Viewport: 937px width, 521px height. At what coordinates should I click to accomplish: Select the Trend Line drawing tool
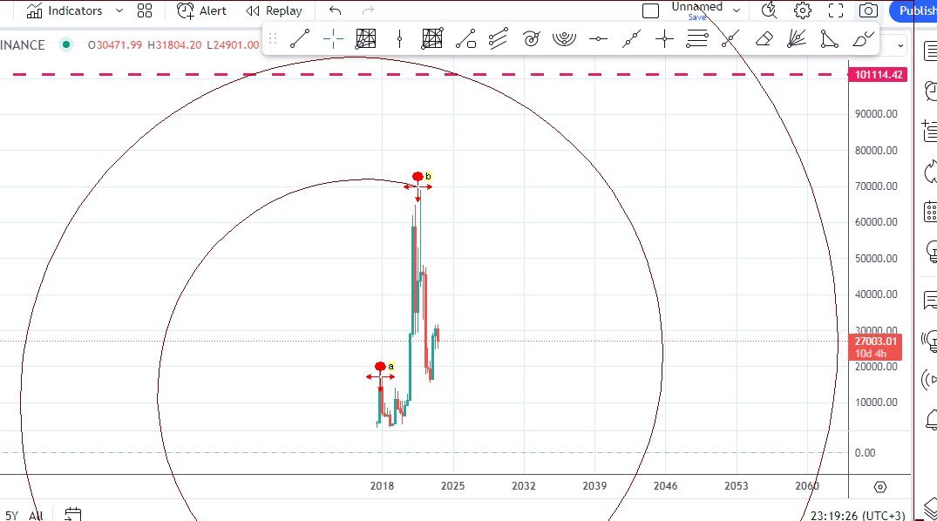click(299, 39)
